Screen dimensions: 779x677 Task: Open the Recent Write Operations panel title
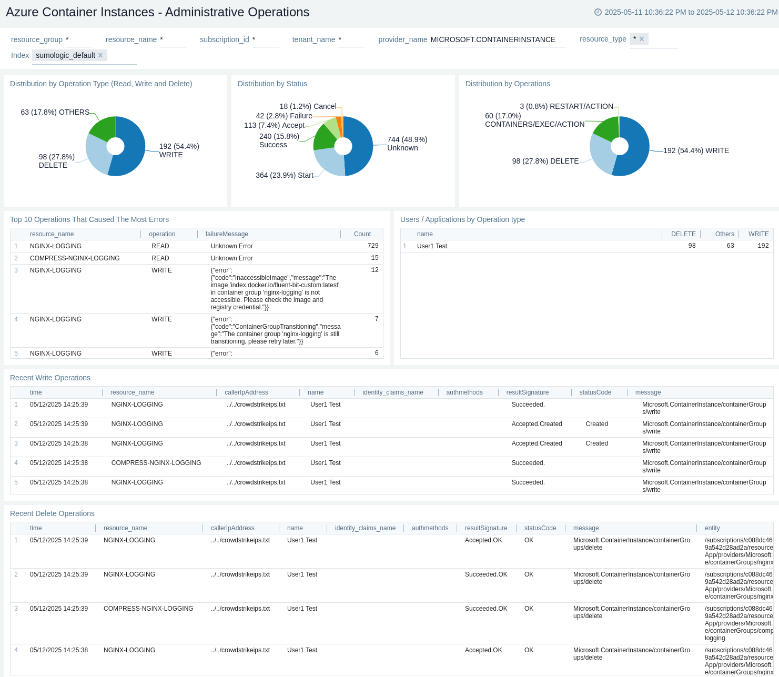(50, 378)
